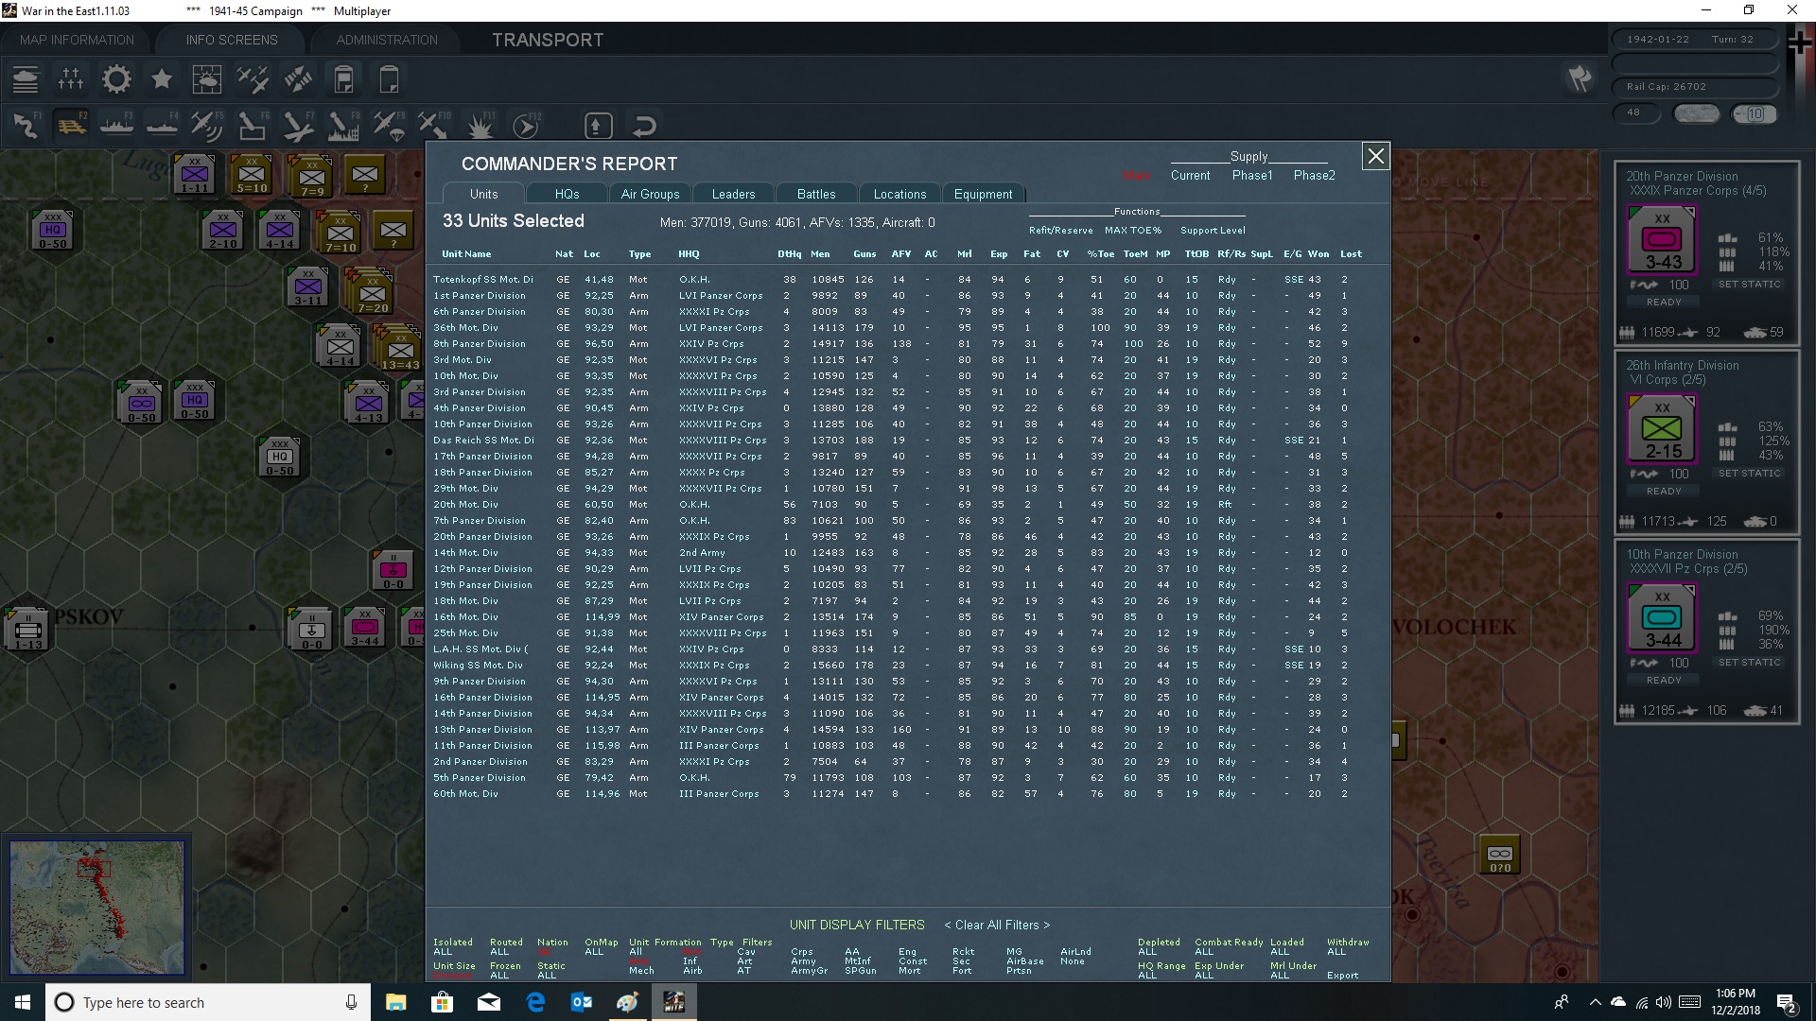Click the undo move arrow icon
This screenshot has height=1021, width=1816.
644,125
